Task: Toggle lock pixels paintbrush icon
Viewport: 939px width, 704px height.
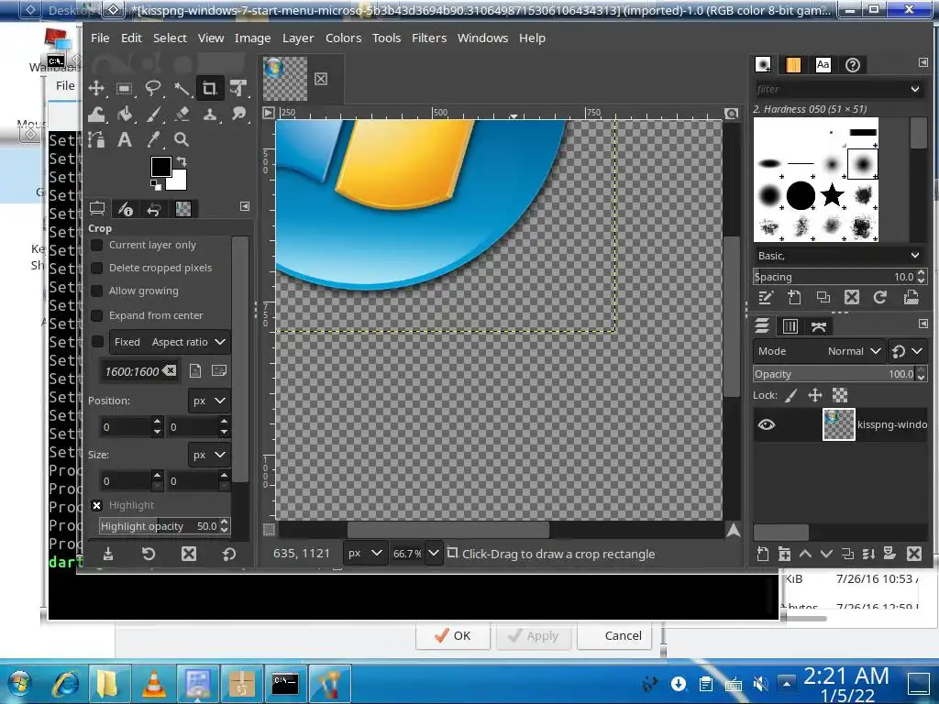Action: point(791,395)
